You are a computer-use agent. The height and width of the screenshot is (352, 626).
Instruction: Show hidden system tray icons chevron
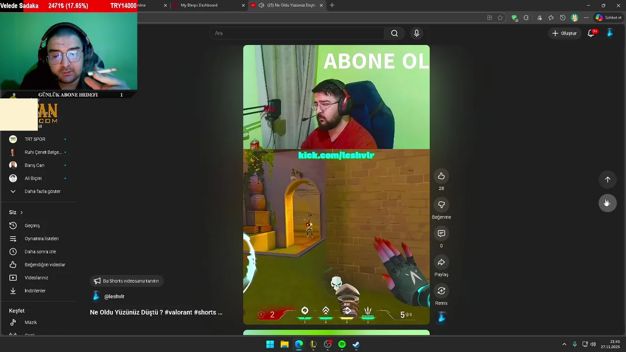click(x=564, y=344)
